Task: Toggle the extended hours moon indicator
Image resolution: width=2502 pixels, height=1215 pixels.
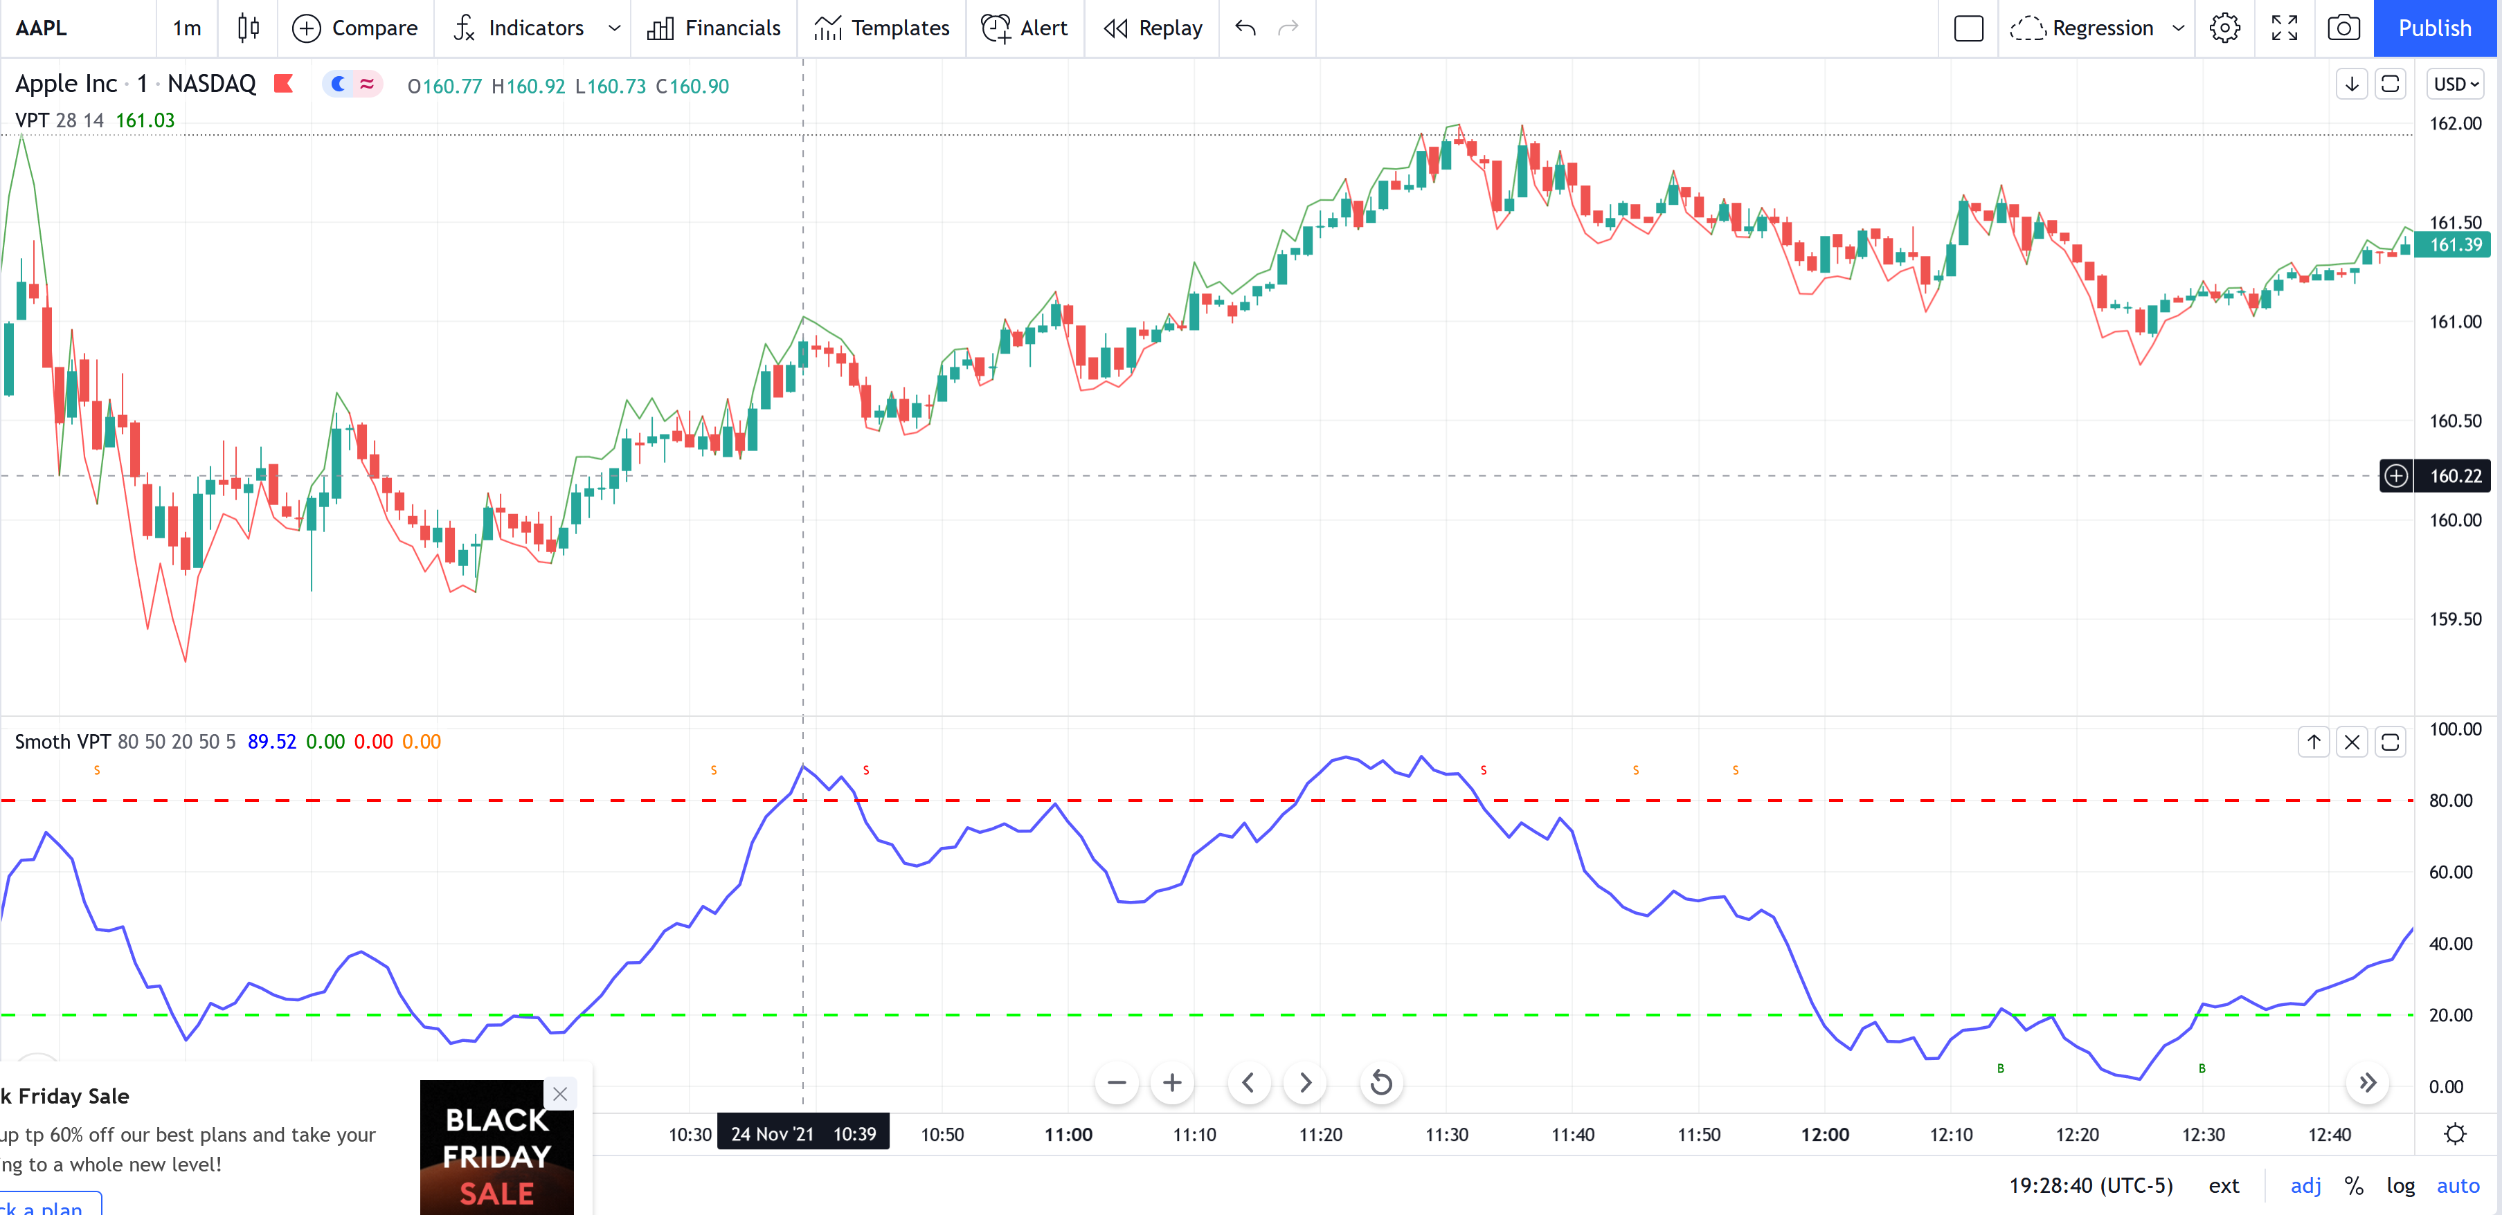Action: [338, 84]
